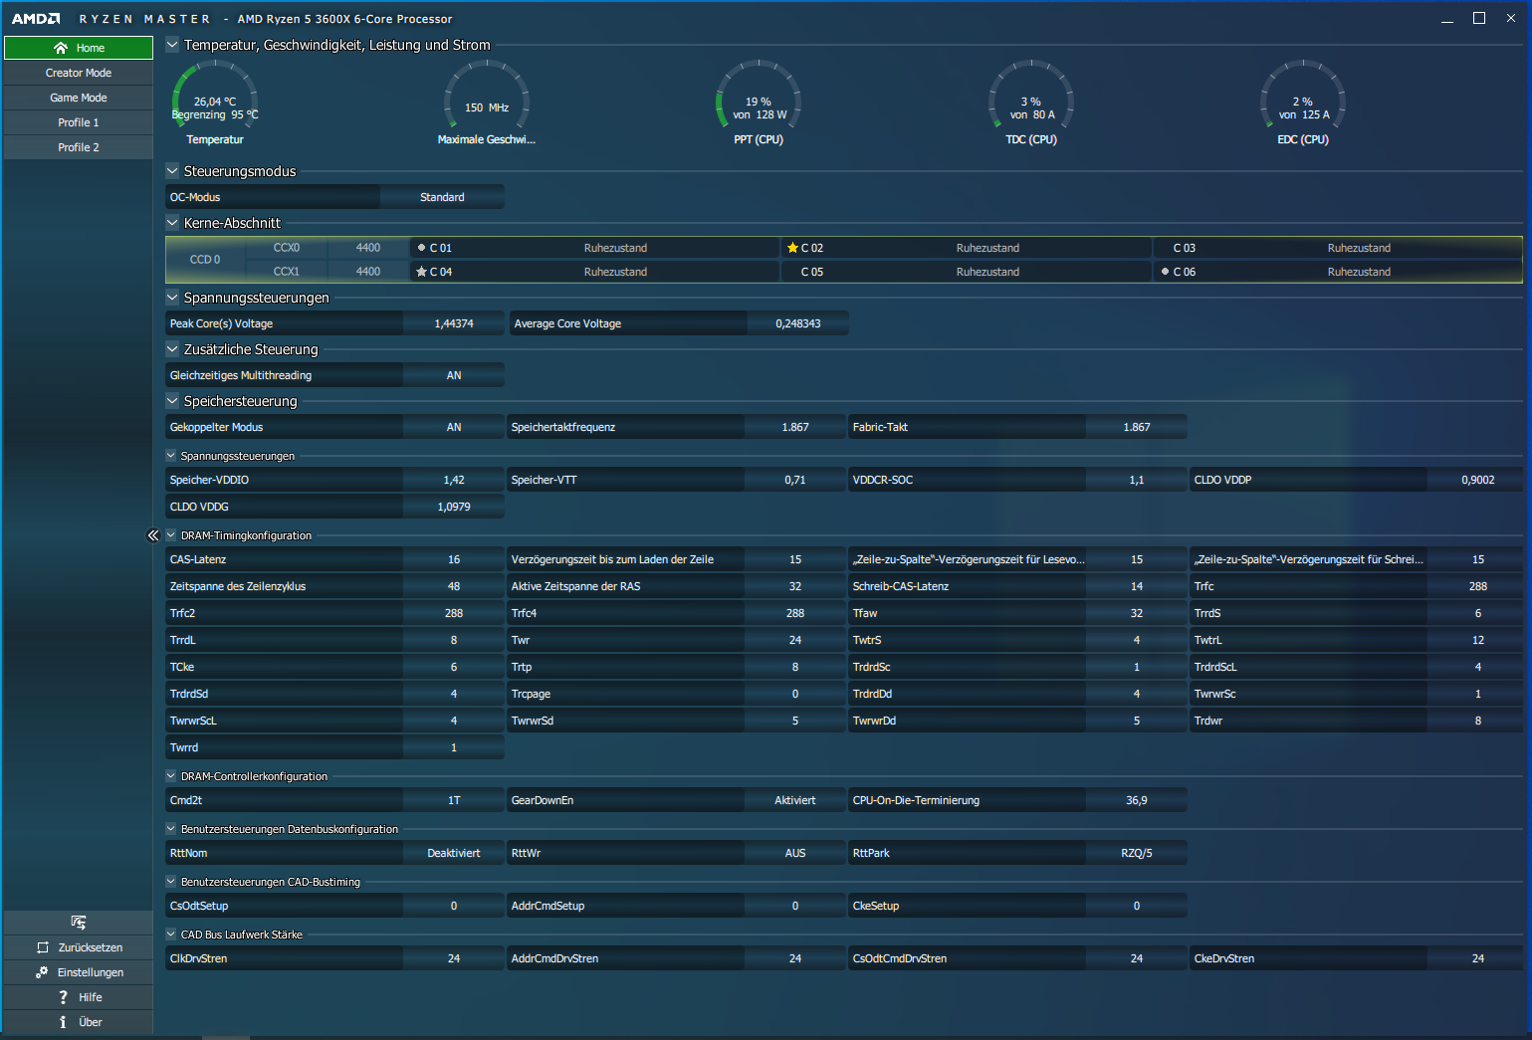Click GearDownEn Aktiviert value
This screenshot has height=1040, width=1532.
(795, 800)
